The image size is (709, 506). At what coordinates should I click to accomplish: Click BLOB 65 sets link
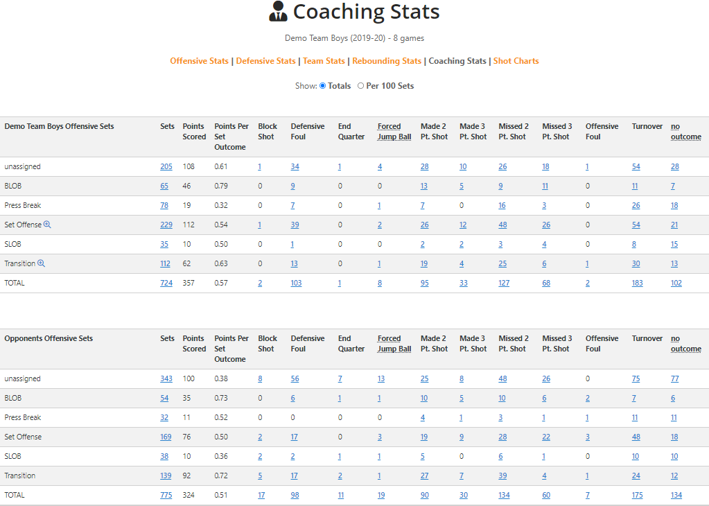click(164, 186)
